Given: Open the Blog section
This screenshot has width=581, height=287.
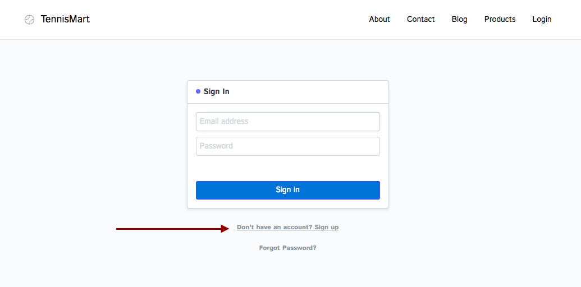Looking at the screenshot, I should pos(459,19).
